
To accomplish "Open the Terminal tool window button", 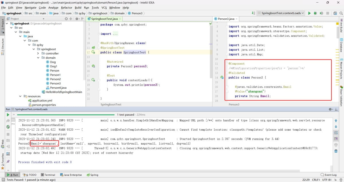I will point(48,175).
